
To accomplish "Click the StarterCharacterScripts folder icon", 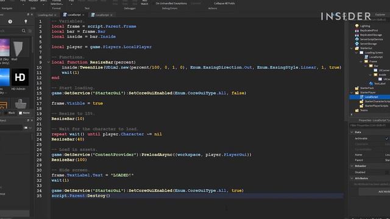I will click(x=361, y=102).
